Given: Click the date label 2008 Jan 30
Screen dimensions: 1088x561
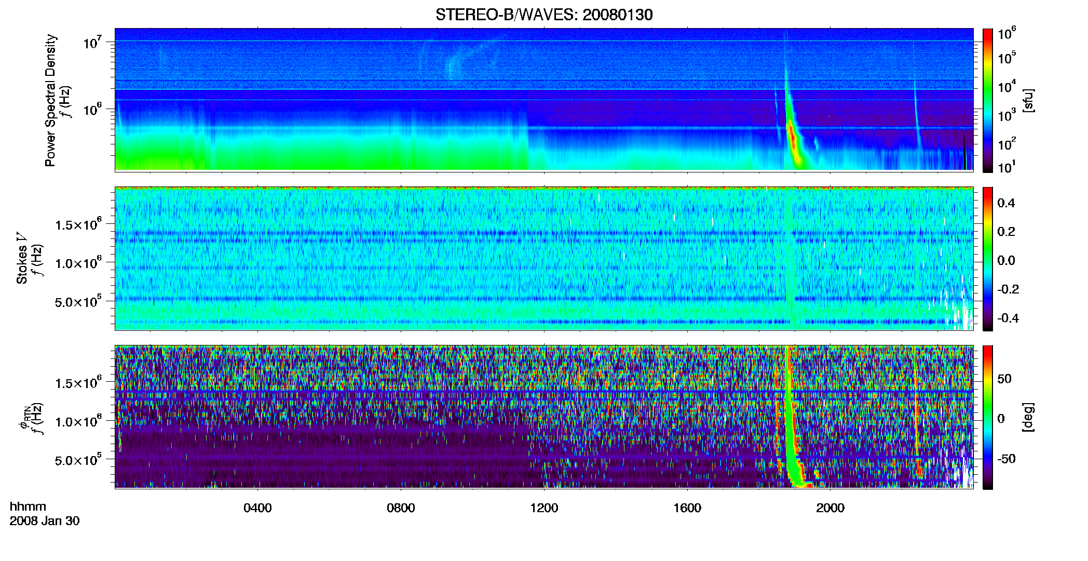Looking at the screenshot, I should [x=45, y=521].
